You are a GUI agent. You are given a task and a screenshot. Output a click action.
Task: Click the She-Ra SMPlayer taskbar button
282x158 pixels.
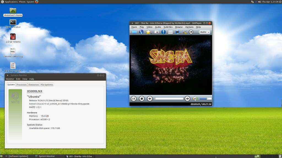click(80, 156)
